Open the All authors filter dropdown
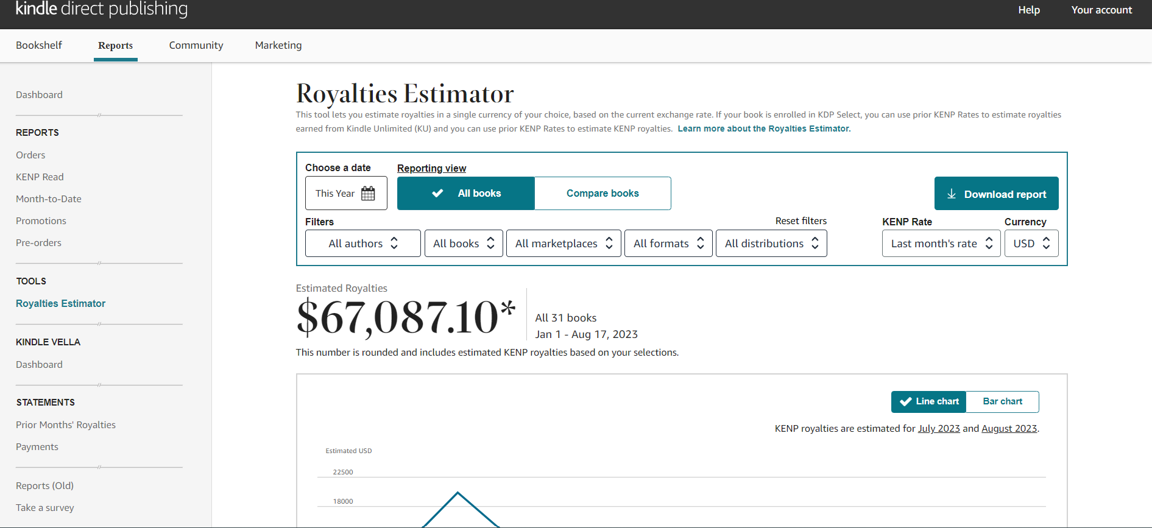 coord(363,243)
